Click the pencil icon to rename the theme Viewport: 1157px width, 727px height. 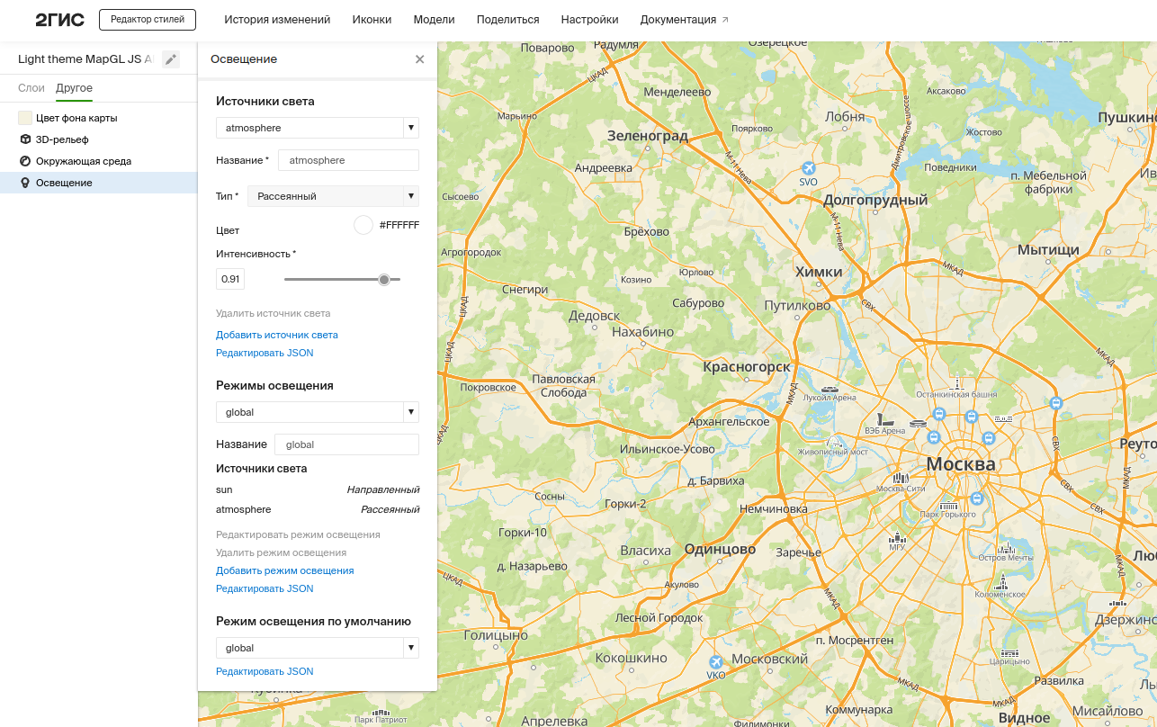point(171,58)
